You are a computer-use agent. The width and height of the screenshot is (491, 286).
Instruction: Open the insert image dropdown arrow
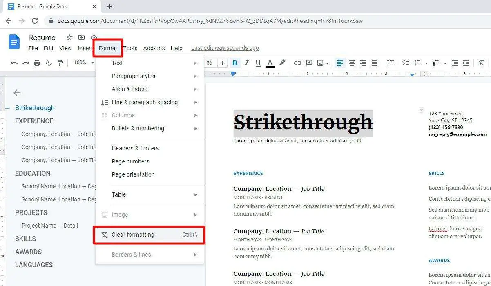327,63
